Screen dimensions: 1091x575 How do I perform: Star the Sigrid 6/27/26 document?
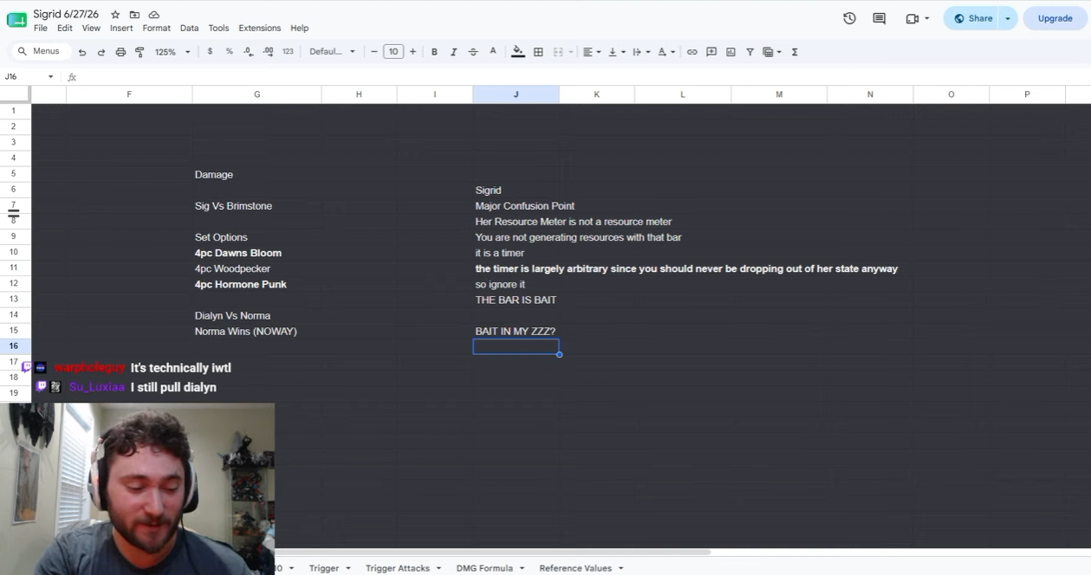point(115,15)
